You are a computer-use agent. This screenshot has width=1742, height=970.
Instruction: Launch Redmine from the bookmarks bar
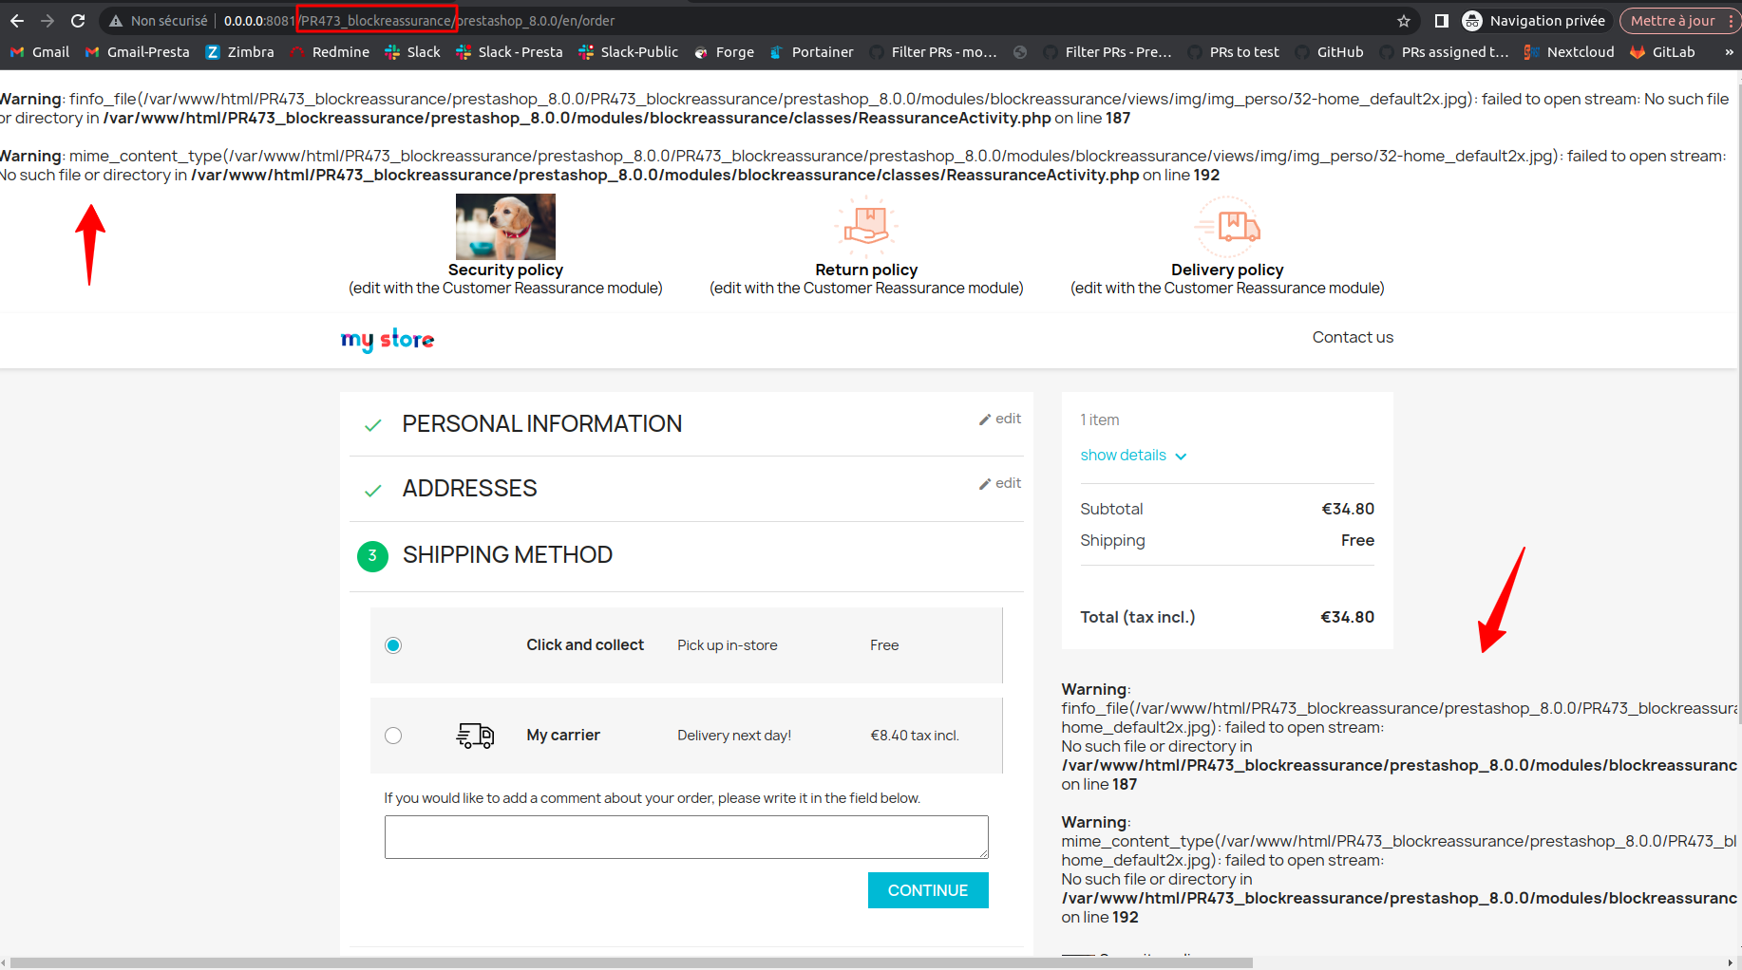click(330, 52)
